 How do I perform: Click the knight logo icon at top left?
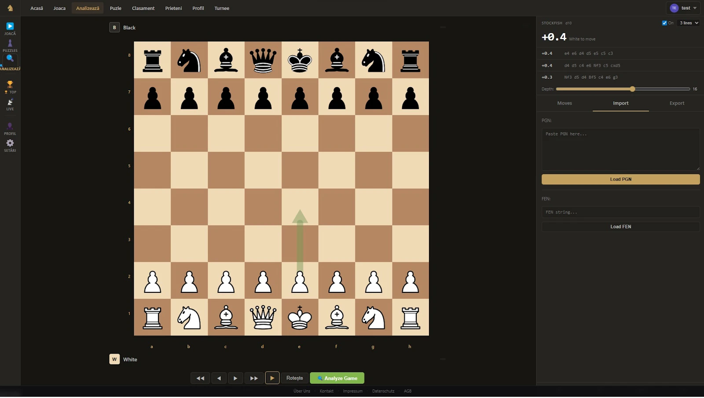point(10,8)
